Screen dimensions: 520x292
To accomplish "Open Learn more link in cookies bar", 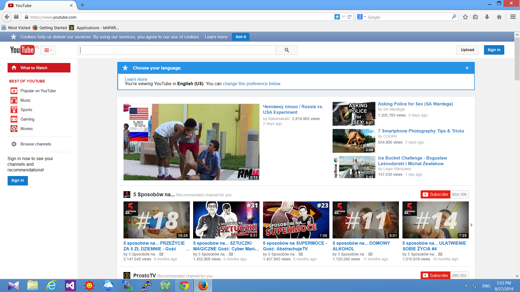I will [216, 37].
